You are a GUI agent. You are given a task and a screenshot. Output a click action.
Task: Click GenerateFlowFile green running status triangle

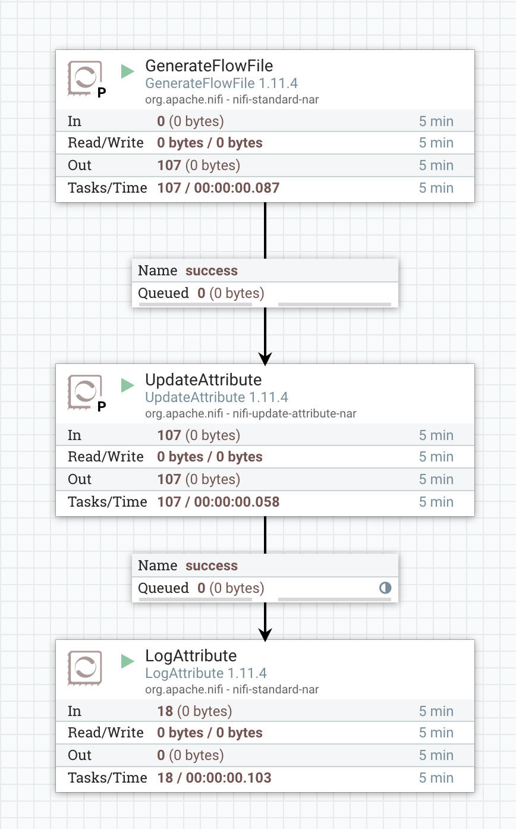click(x=127, y=71)
